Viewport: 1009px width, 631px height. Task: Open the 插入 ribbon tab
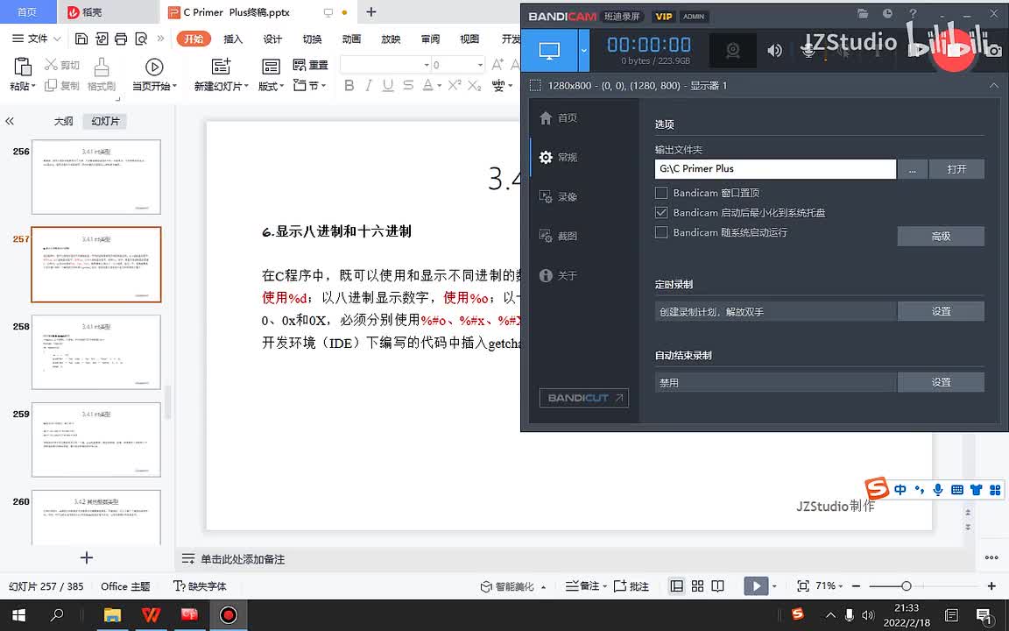click(x=233, y=39)
